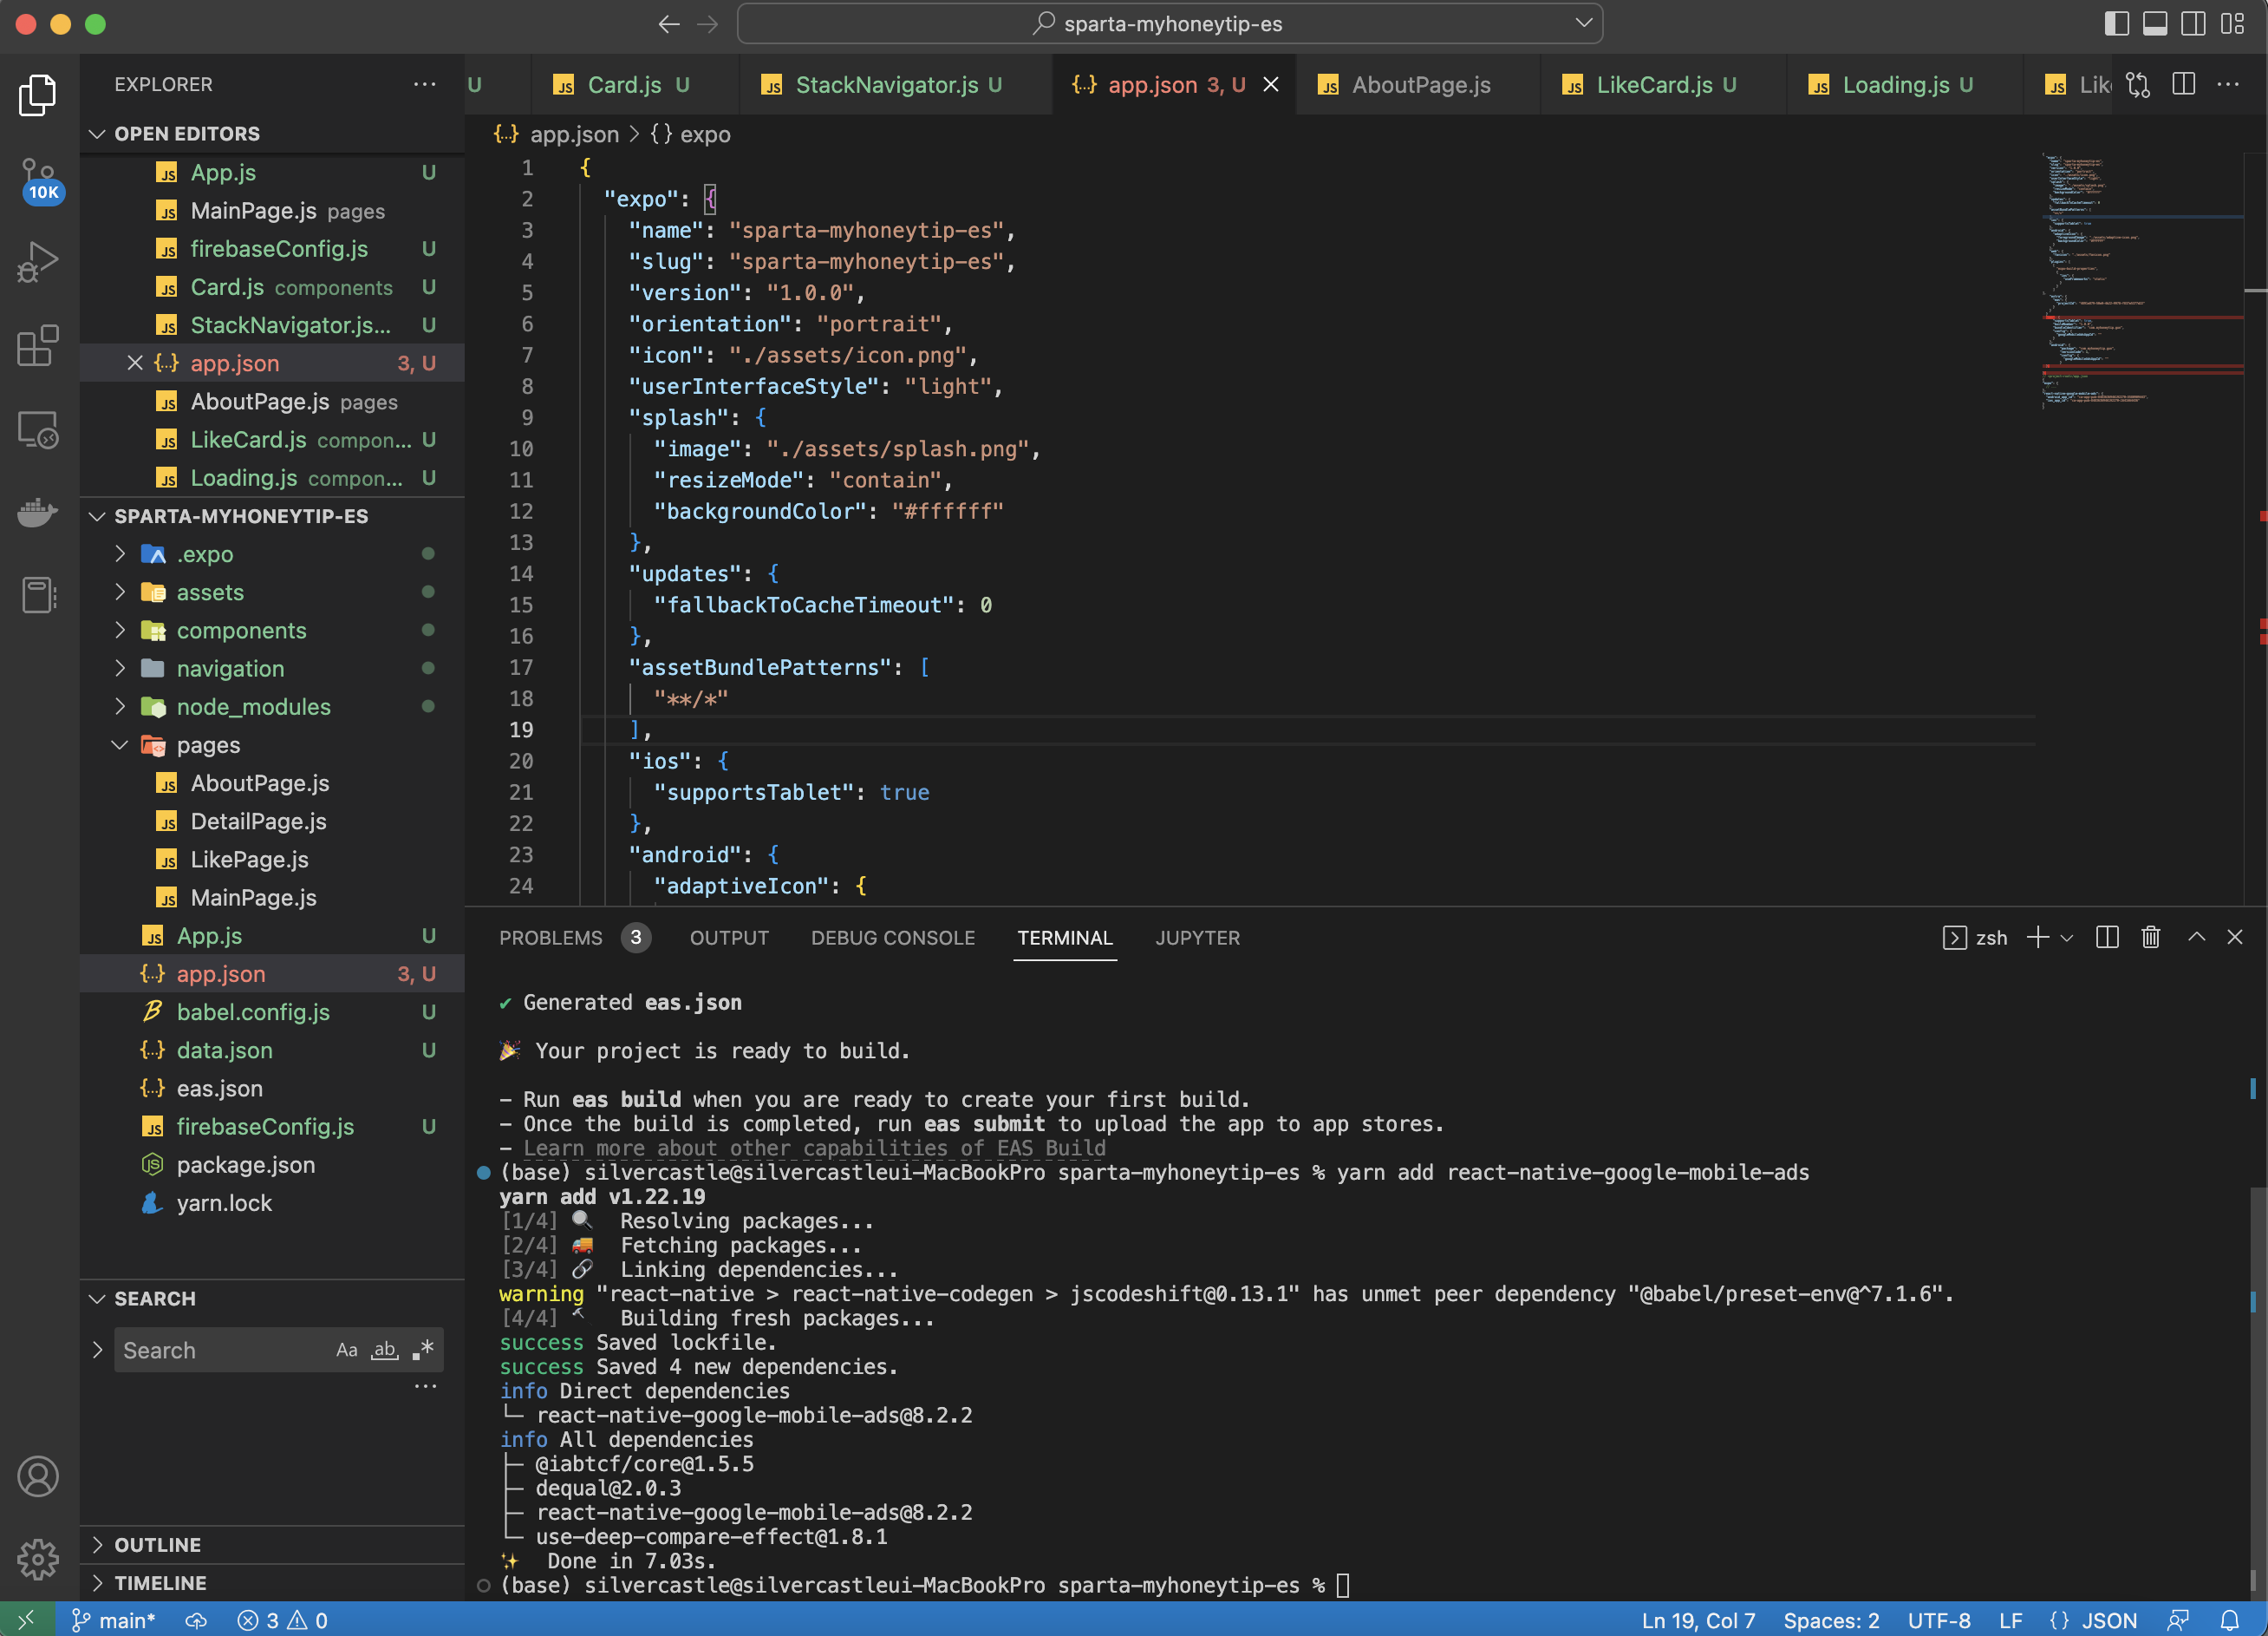The height and width of the screenshot is (1636, 2268).
Task: Open changes compare icon in editor toolbar
Action: coord(2138,85)
